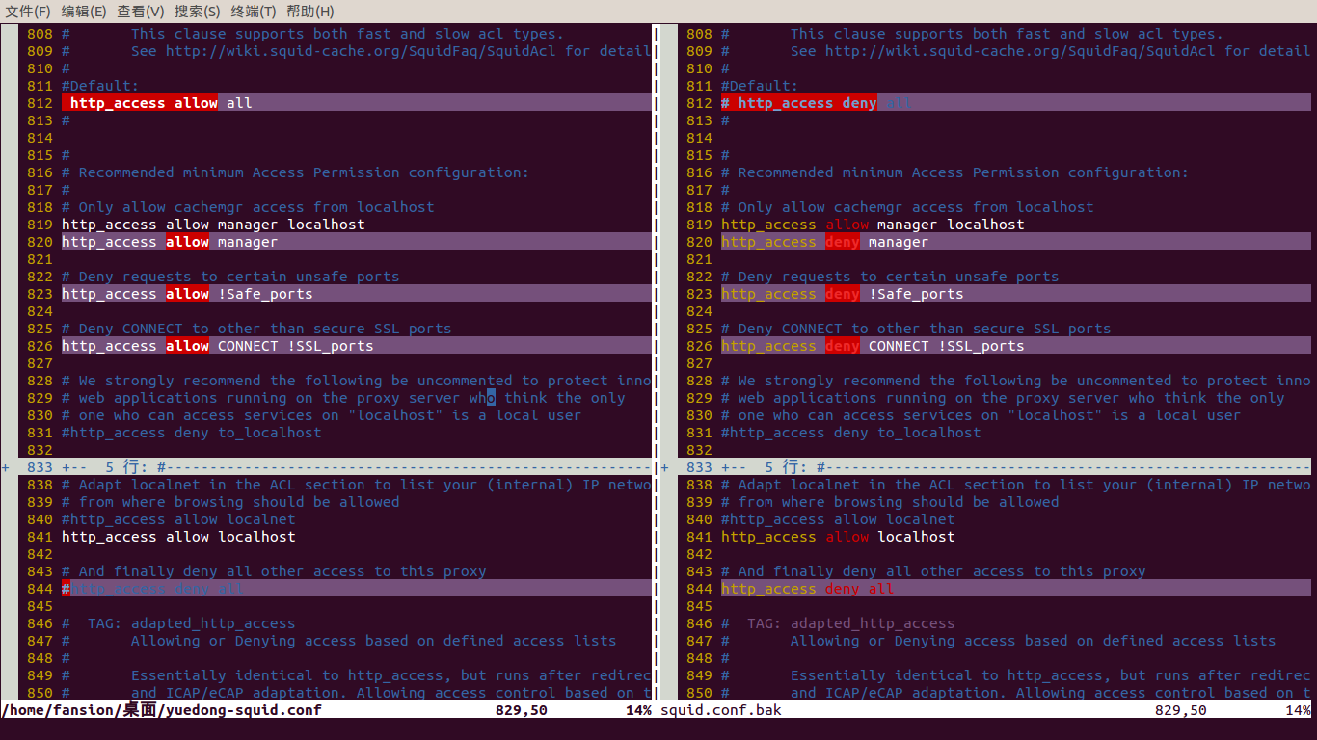The height and width of the screenshot is (740, 1317).
Task: Click red 'deny' on line 820, squid.conf.bak
Action: click(x=843, y=242)
